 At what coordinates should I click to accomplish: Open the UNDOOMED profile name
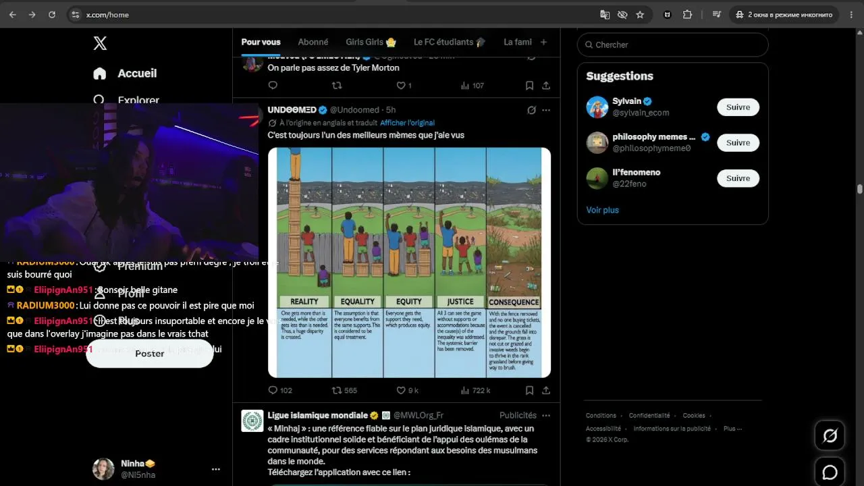pos(292,110)
